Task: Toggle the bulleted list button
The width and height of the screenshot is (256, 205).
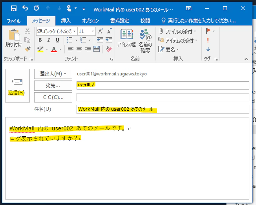Action: click(x=70, y=40)
